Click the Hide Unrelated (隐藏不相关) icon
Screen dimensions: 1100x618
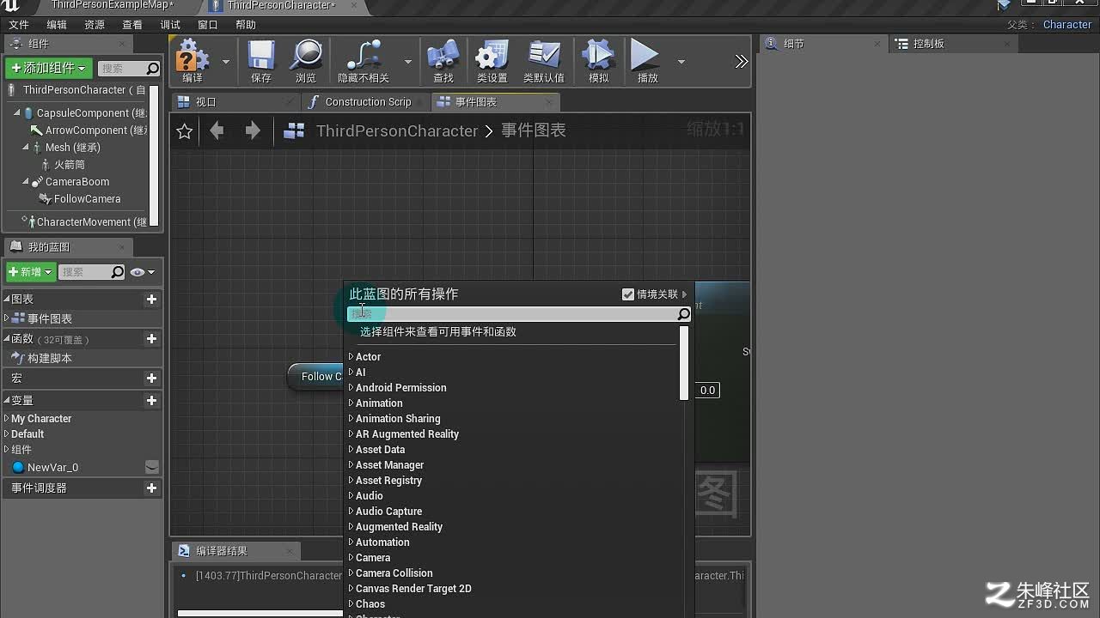364,56
